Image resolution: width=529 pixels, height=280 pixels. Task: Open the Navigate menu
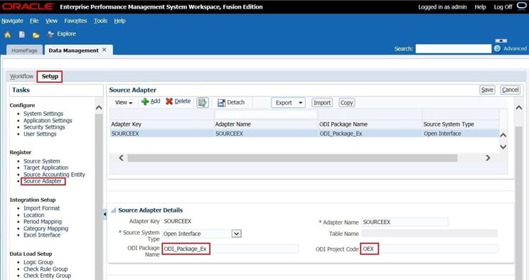tap(12, 21)
